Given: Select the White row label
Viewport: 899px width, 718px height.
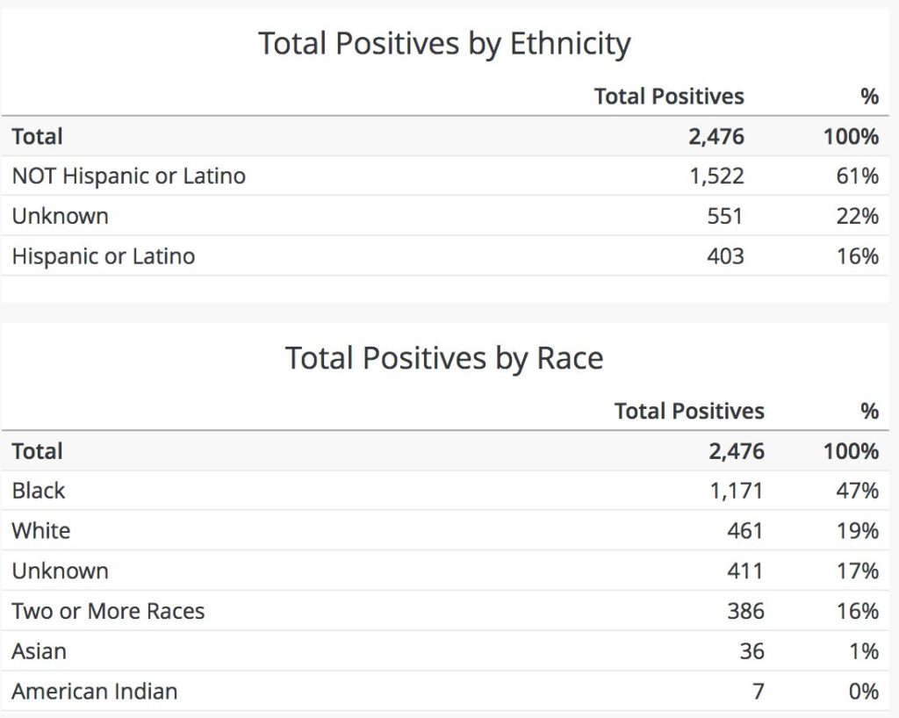Looking at the screenshot, I should coord(41,530).
